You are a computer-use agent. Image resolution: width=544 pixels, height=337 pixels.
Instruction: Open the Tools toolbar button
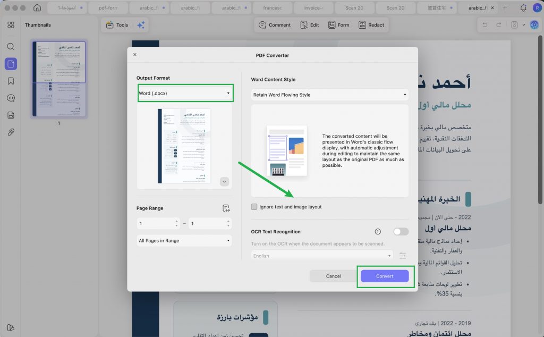click(x=117, y=25)
